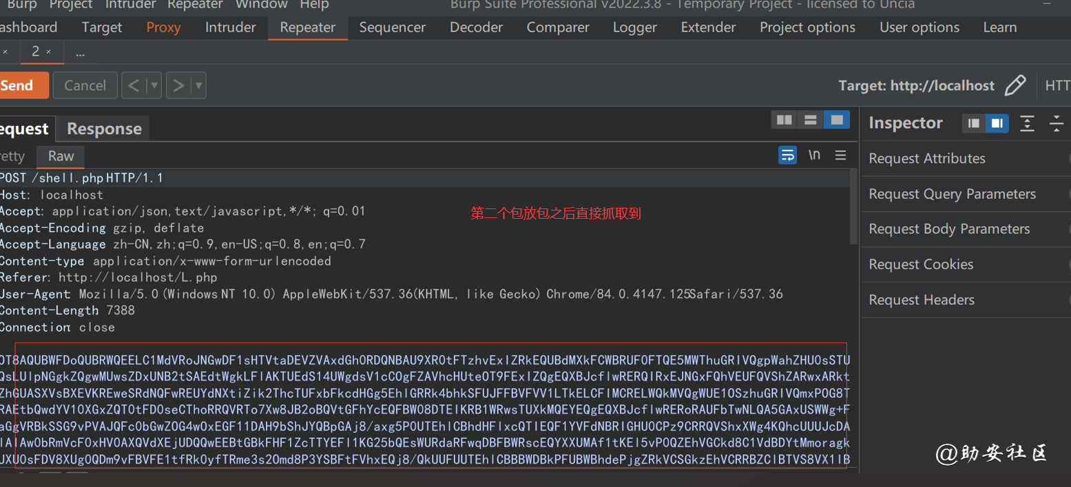
Task: Click the Accept-Language header line
Action: click(x=183, y=244)
